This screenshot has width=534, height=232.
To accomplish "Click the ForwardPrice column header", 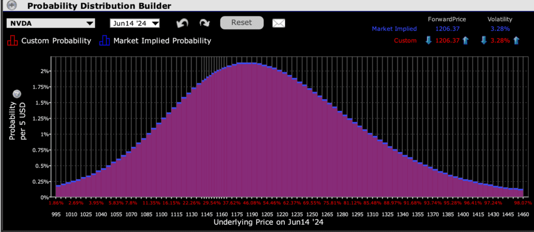I will (447, 19).
